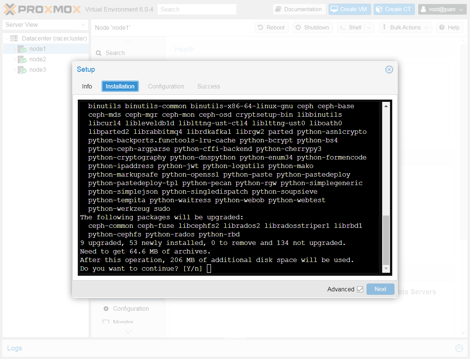470x359 pixels.
Task: Click the Create VM button
Action: [x=349, y=9]
